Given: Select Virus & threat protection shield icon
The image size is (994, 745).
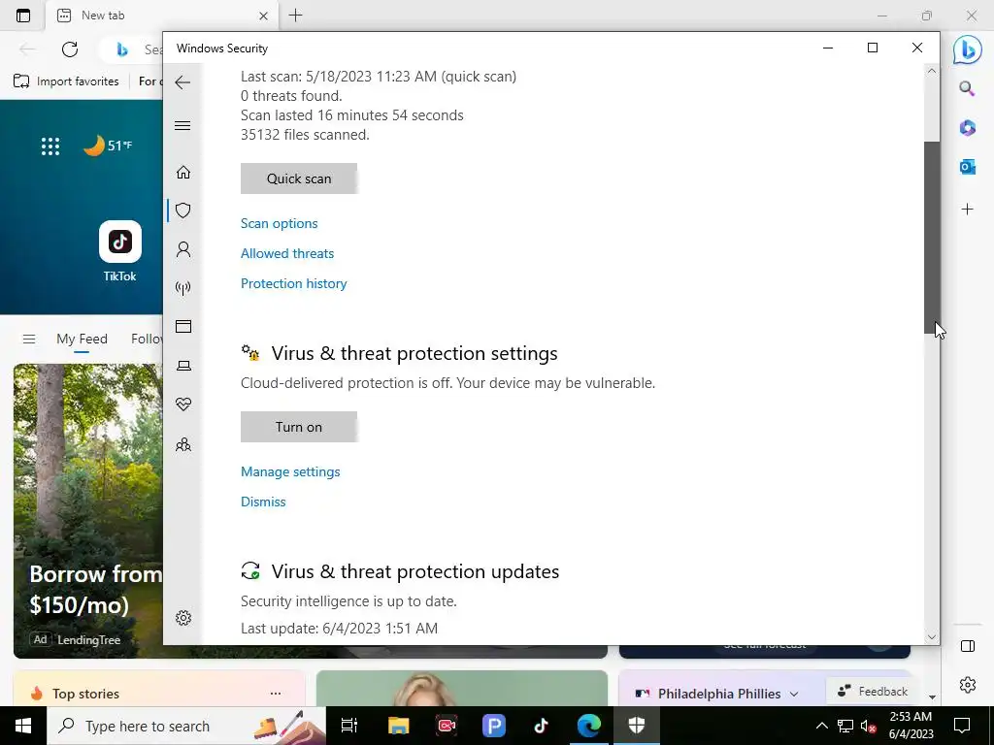Looking at the screenshot, I should 183,211.
